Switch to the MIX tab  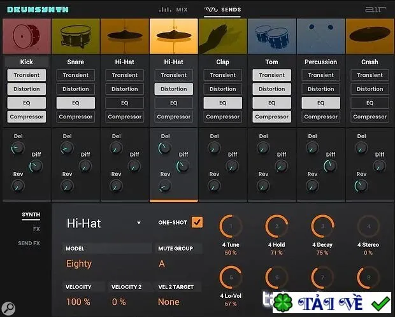pyautogui.click(x=173, y=10)
